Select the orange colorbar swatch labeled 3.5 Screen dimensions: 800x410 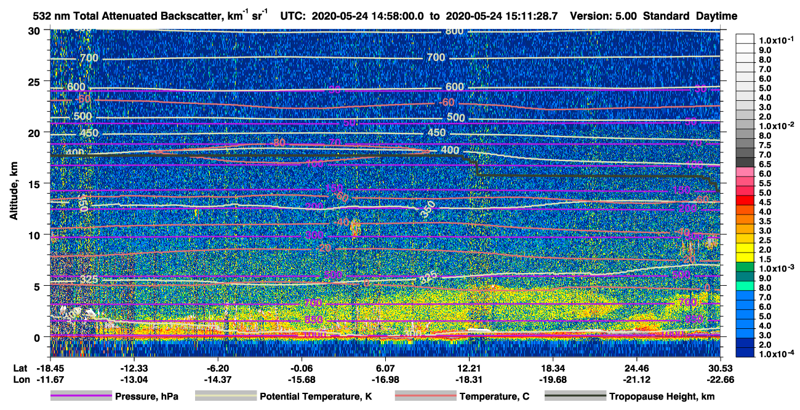745,221
